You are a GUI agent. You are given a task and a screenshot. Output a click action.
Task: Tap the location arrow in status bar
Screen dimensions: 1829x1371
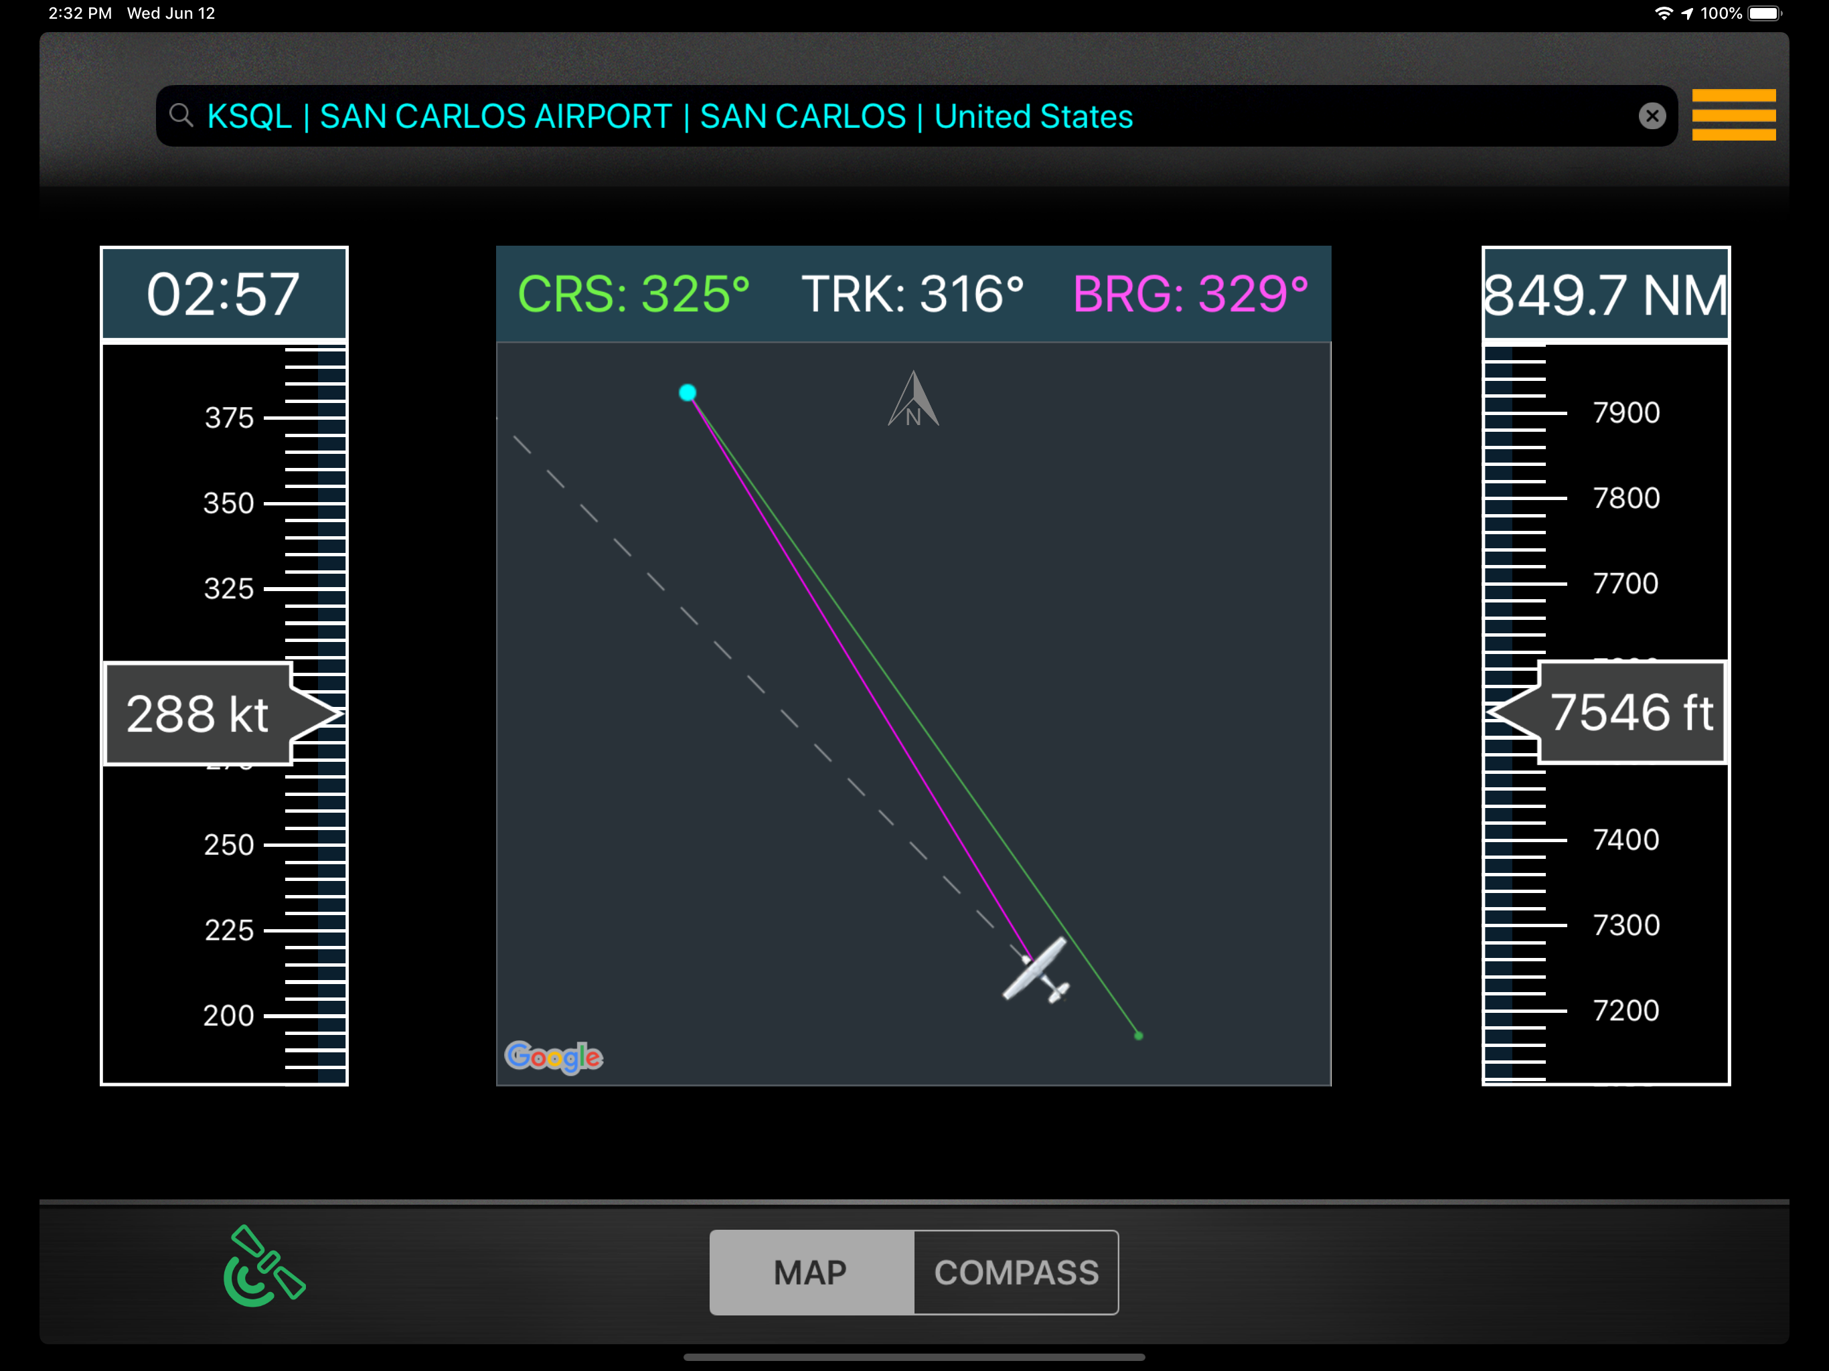click(1687, 13)
